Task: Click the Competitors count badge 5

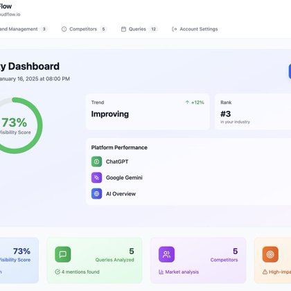Action: click(x=103, y=29)
